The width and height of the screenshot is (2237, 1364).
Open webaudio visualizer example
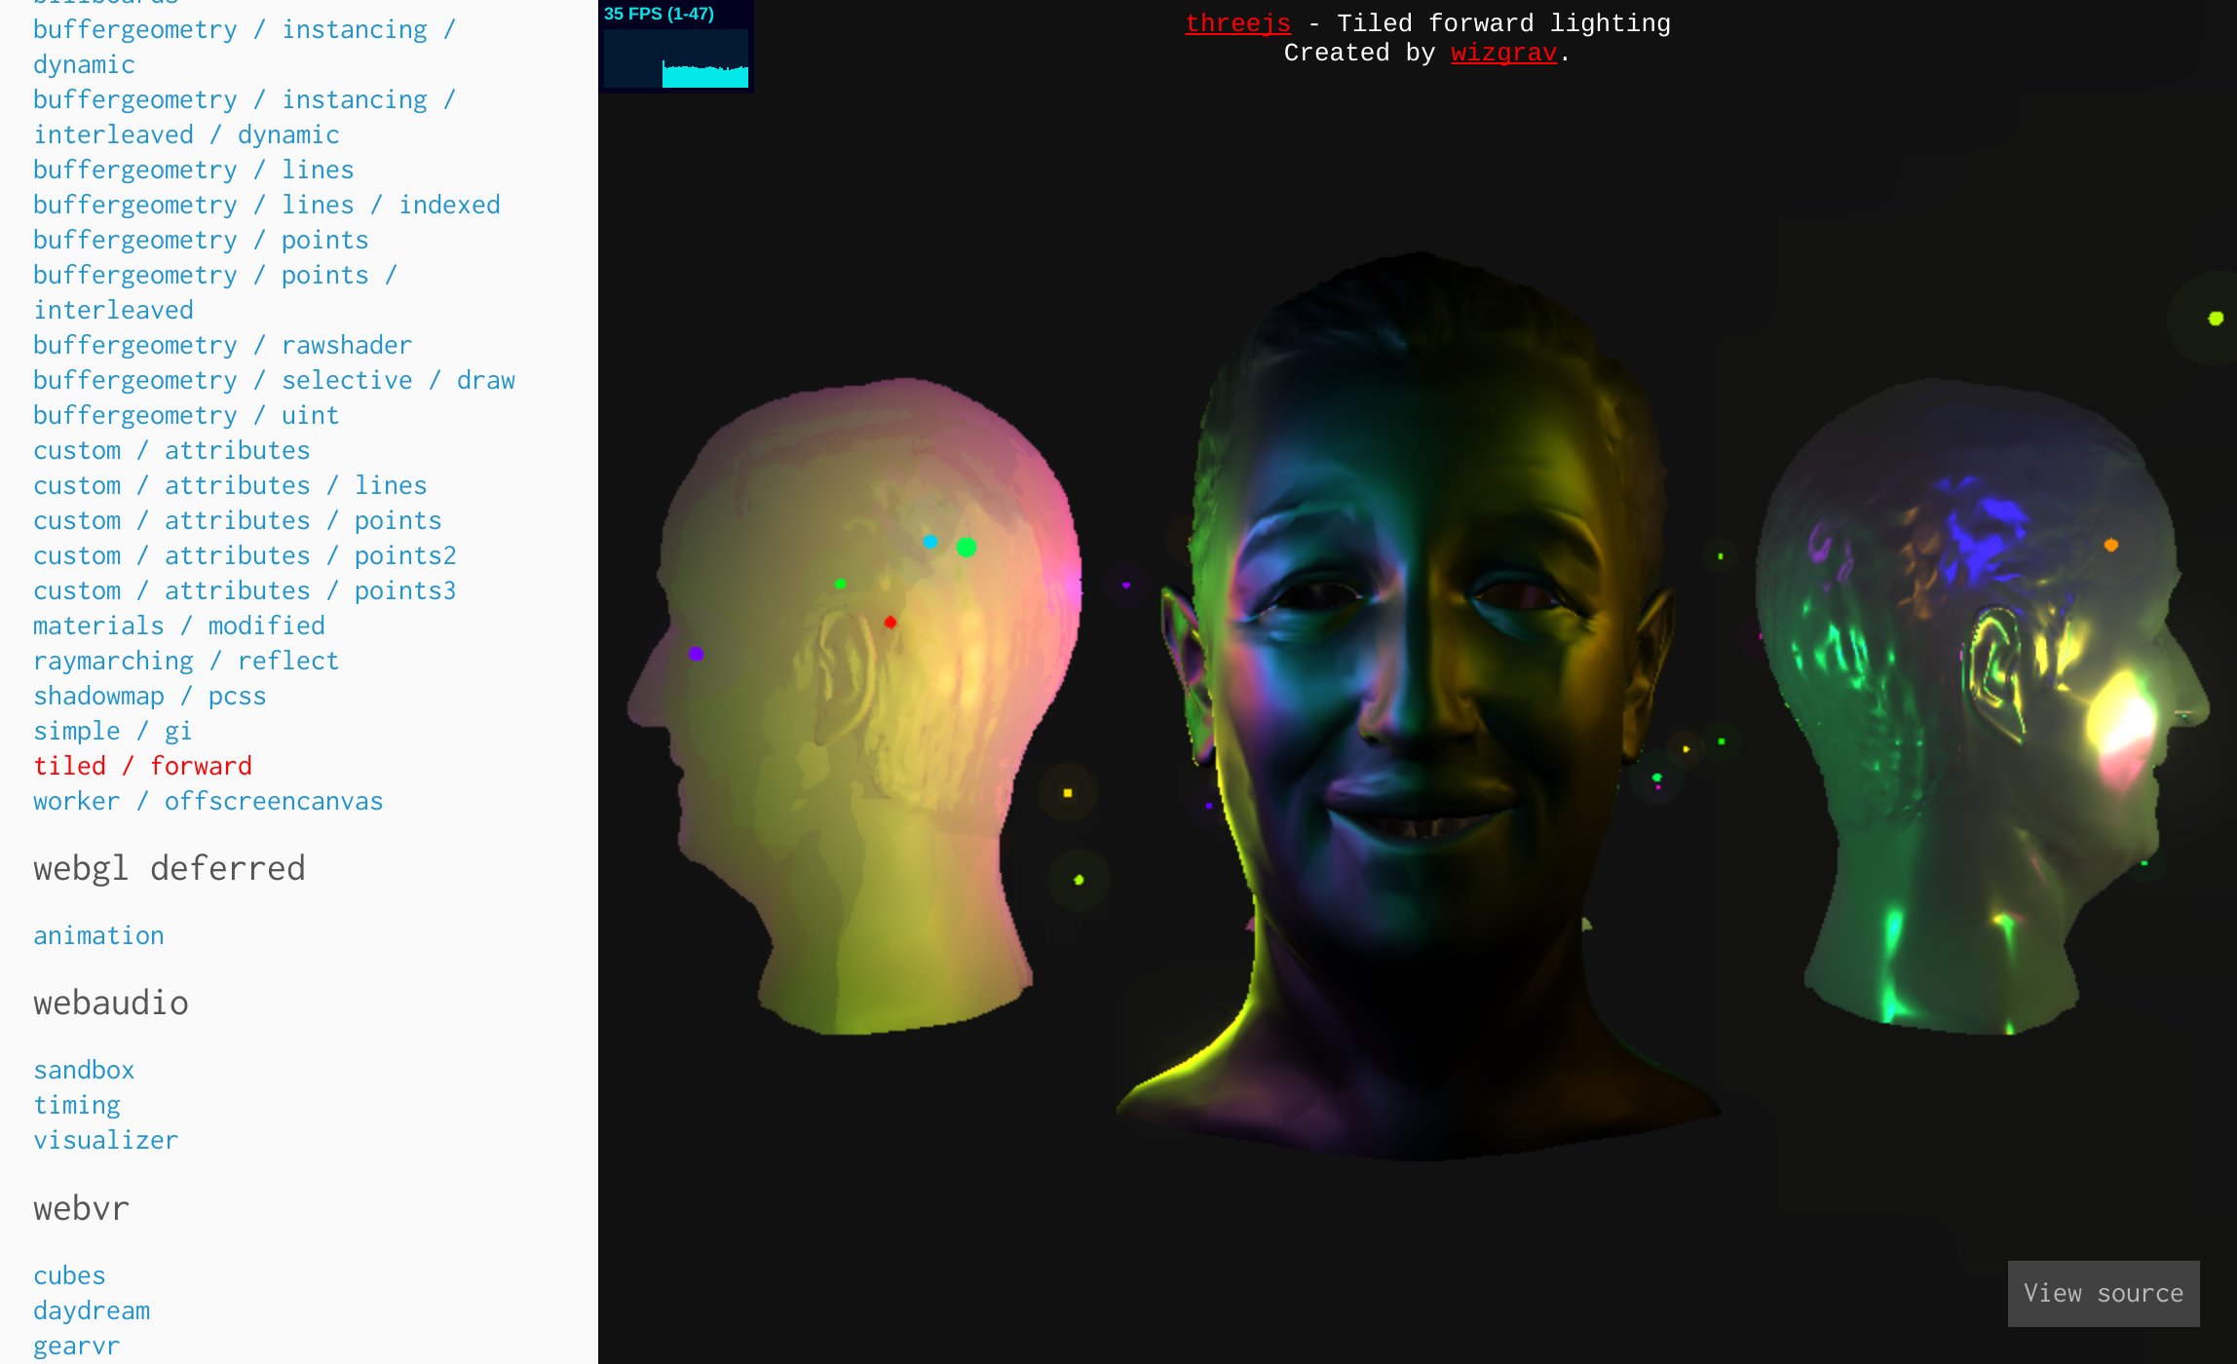coord(105,1140)
